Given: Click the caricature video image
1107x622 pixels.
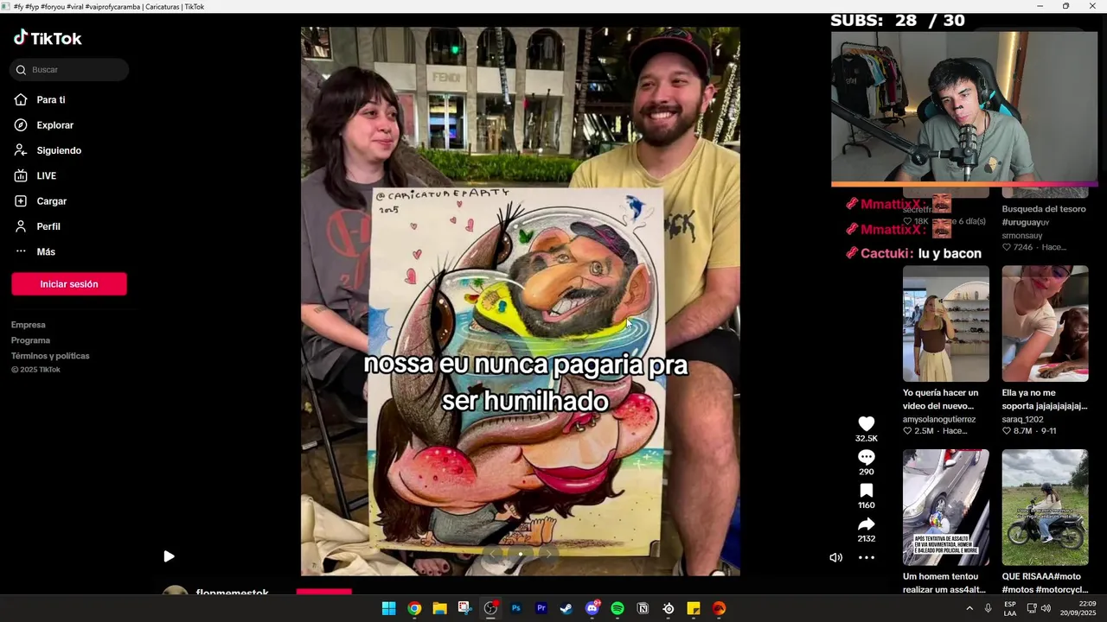Looking at the screenshot, I should click(x=520, y=301).
